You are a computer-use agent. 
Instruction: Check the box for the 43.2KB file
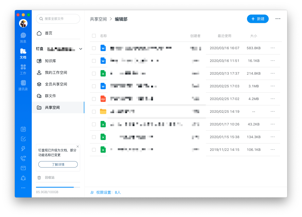(94, 124)
